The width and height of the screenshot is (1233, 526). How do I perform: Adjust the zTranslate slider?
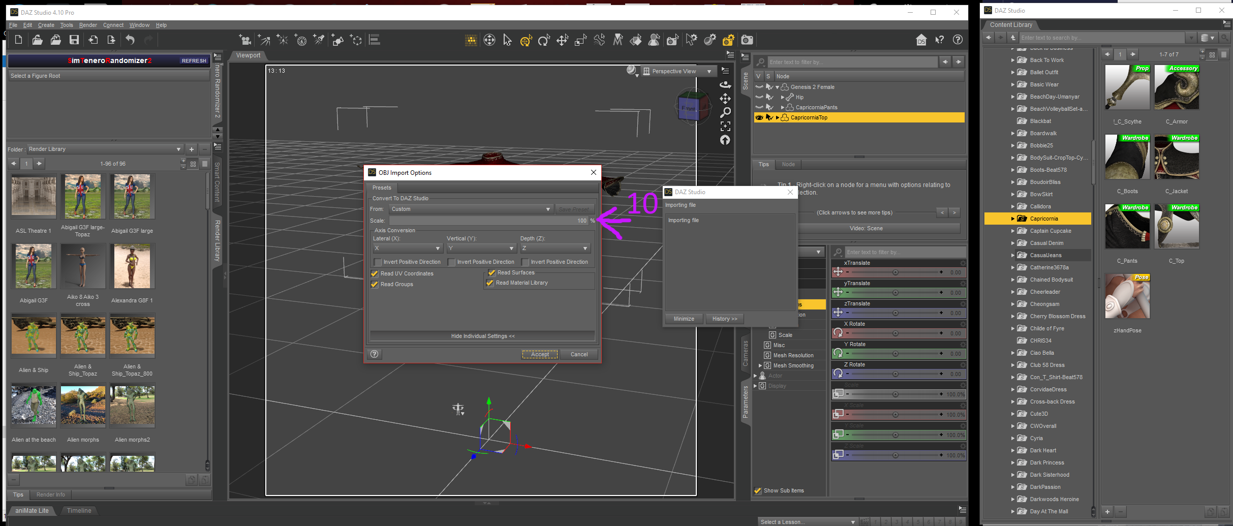coord(895,313)
